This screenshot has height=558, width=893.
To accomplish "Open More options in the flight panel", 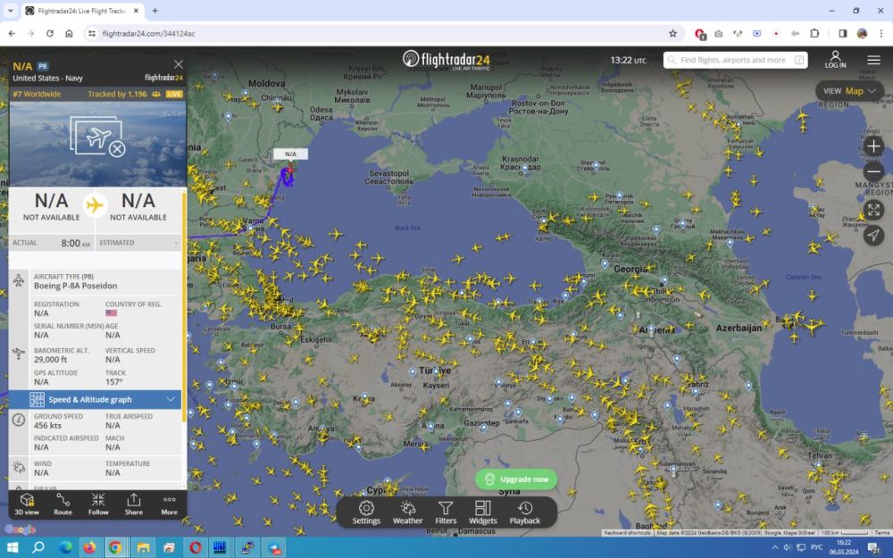I will (169, 506).
